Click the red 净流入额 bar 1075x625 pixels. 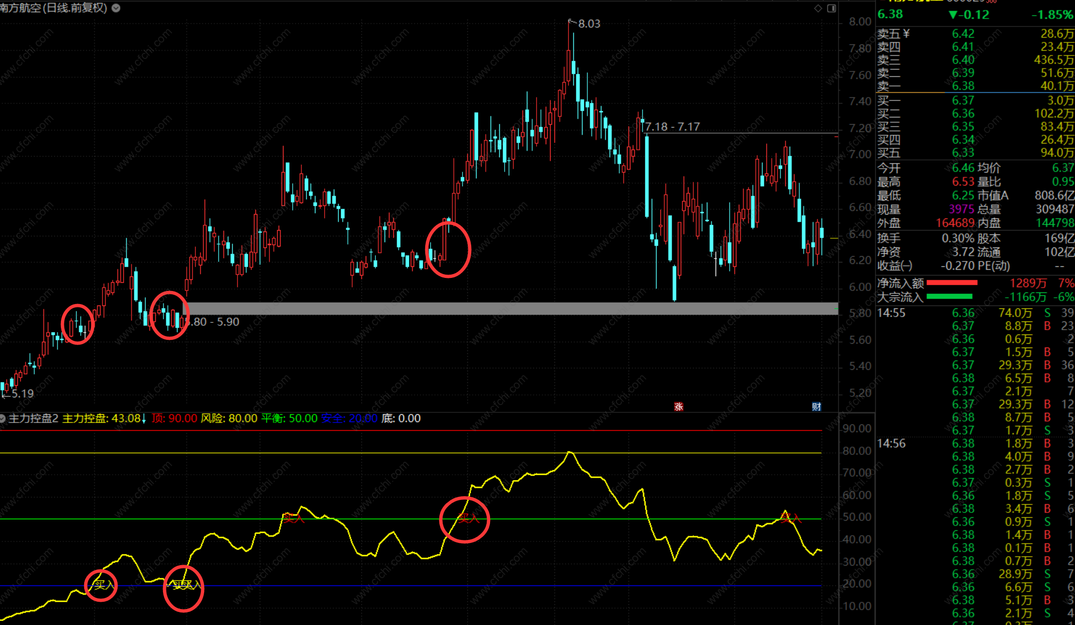pos(952,283)
